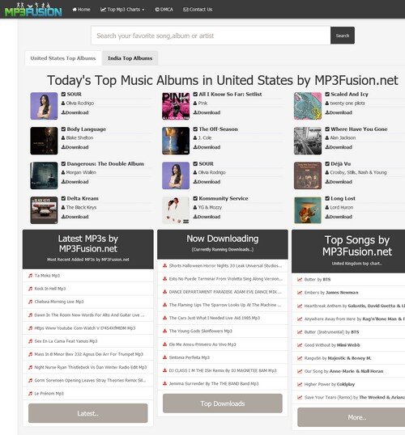This screenshot has height=435, width=405.
Task: Click download icon beside Ele Me Amou Primeiro
Action: (165, 344)
